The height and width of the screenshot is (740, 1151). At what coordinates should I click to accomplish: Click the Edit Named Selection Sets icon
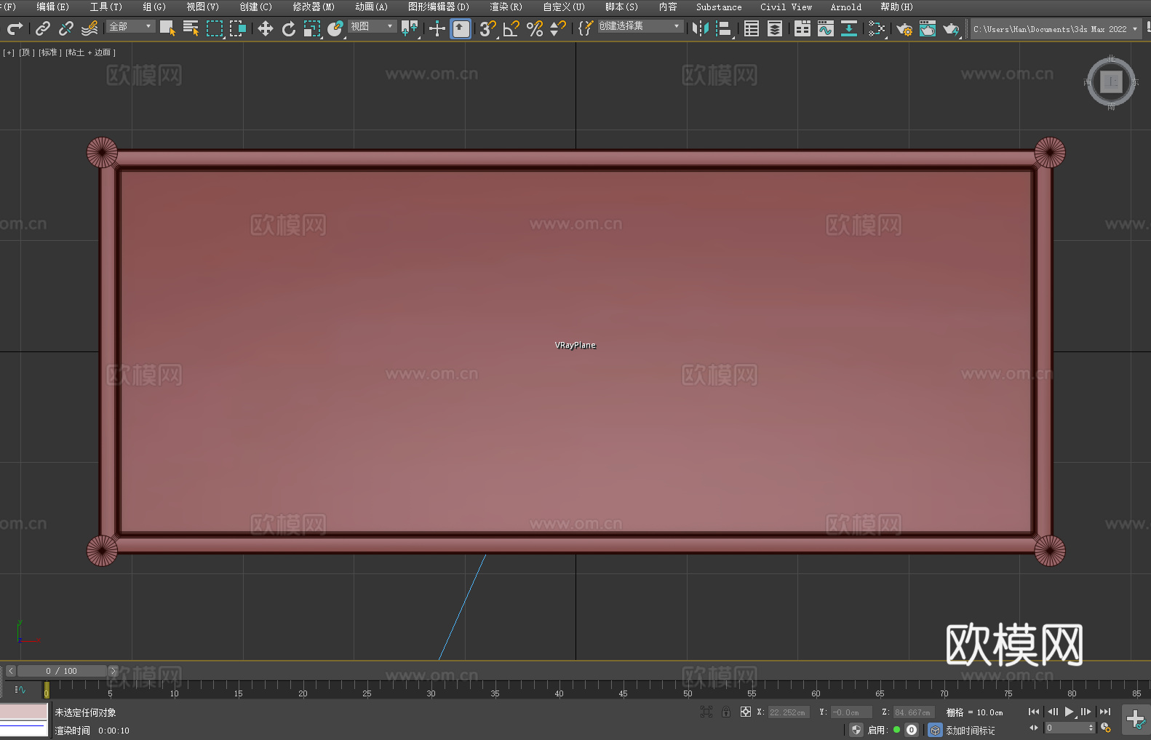click(x=586, y=28)
